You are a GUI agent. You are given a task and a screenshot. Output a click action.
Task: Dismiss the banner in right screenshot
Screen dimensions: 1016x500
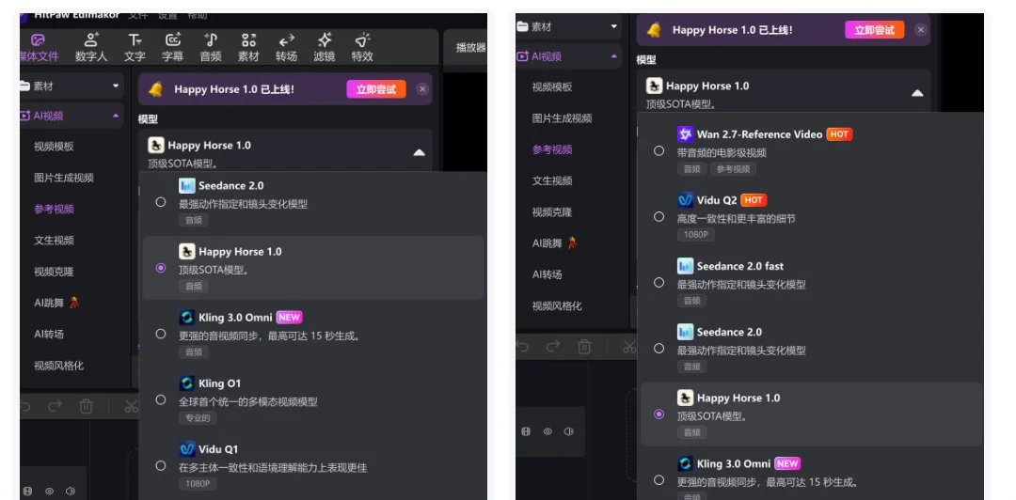click(921, 30)
